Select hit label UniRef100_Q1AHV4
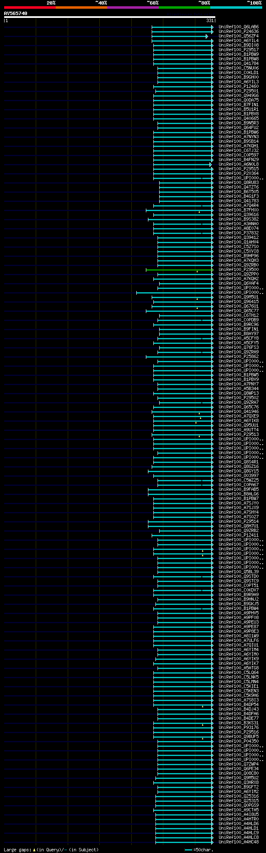 tap(239, 242)
